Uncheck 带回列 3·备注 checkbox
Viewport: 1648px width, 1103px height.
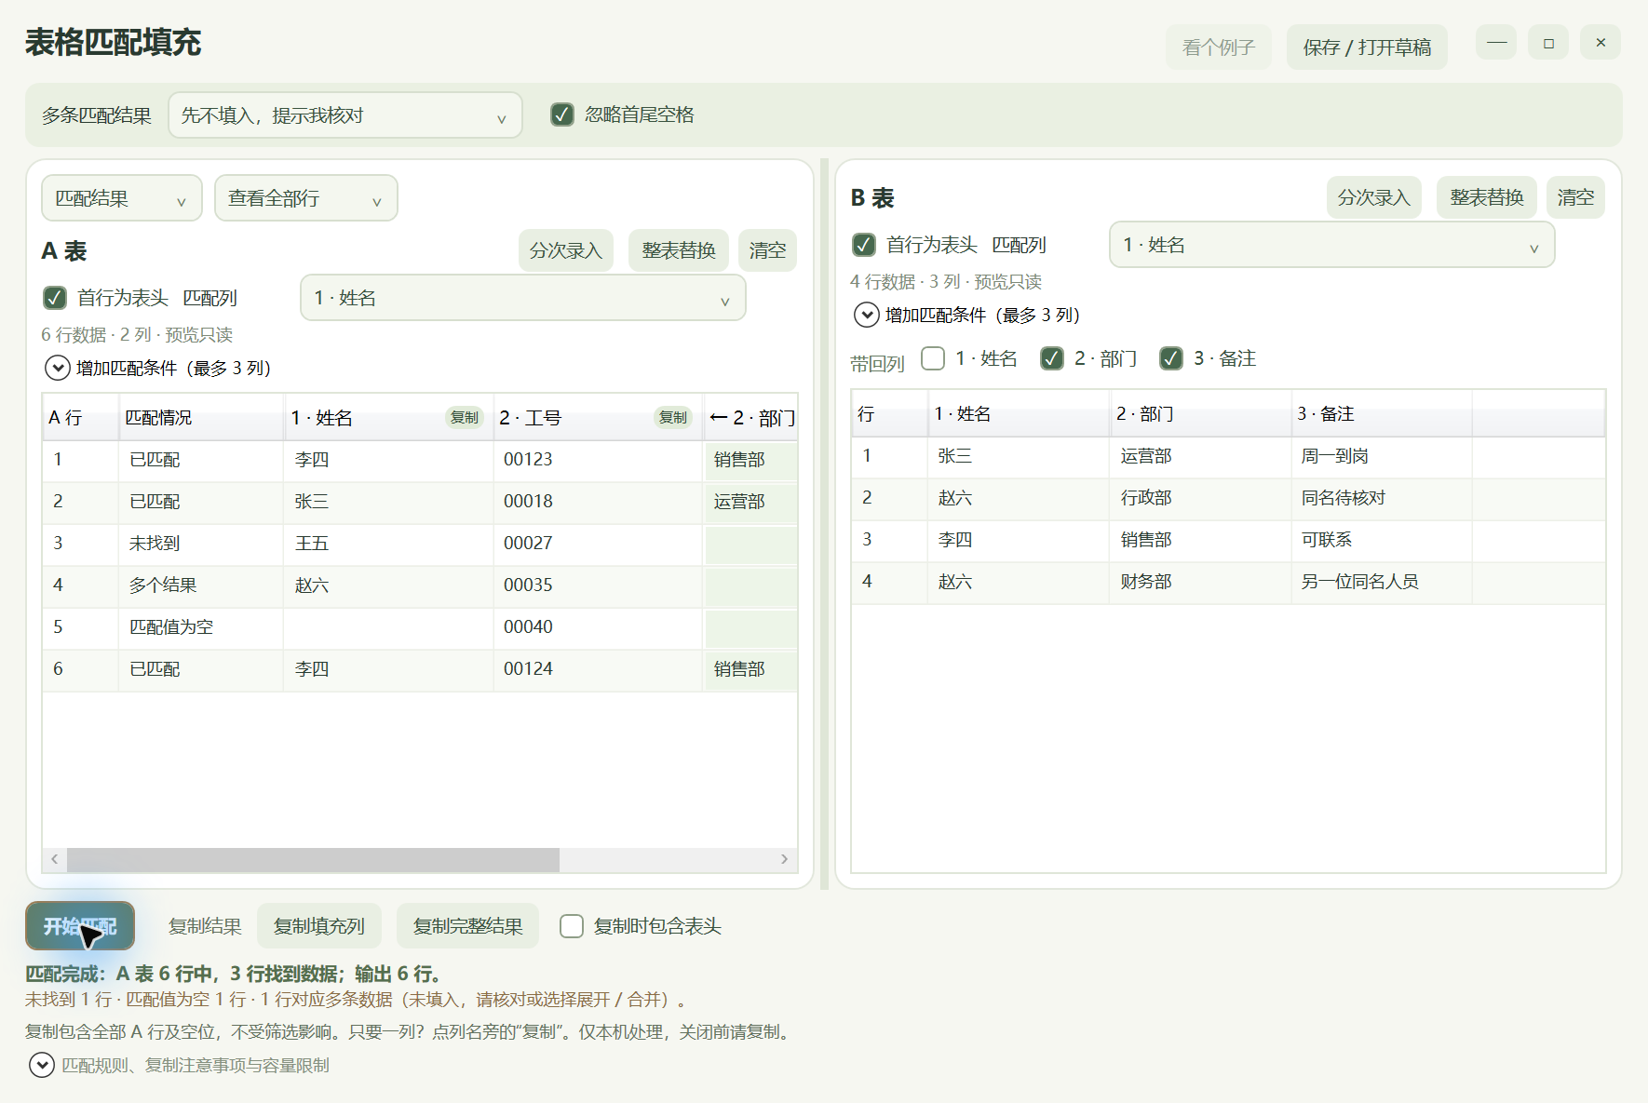(1171, 358)
